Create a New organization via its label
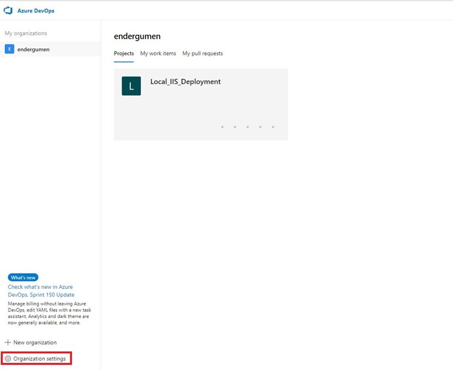The height and width of the screenshot is (370, 453). (x=35, y=343)
